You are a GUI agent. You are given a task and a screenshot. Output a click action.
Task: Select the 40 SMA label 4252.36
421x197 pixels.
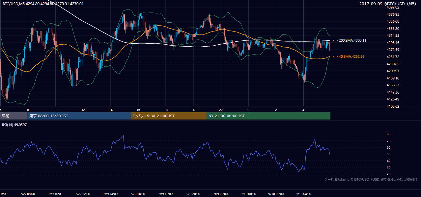(x=349, y=56)
